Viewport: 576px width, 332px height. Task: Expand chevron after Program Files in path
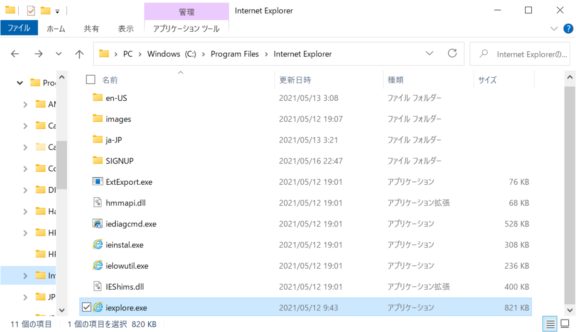pos(266,54)
